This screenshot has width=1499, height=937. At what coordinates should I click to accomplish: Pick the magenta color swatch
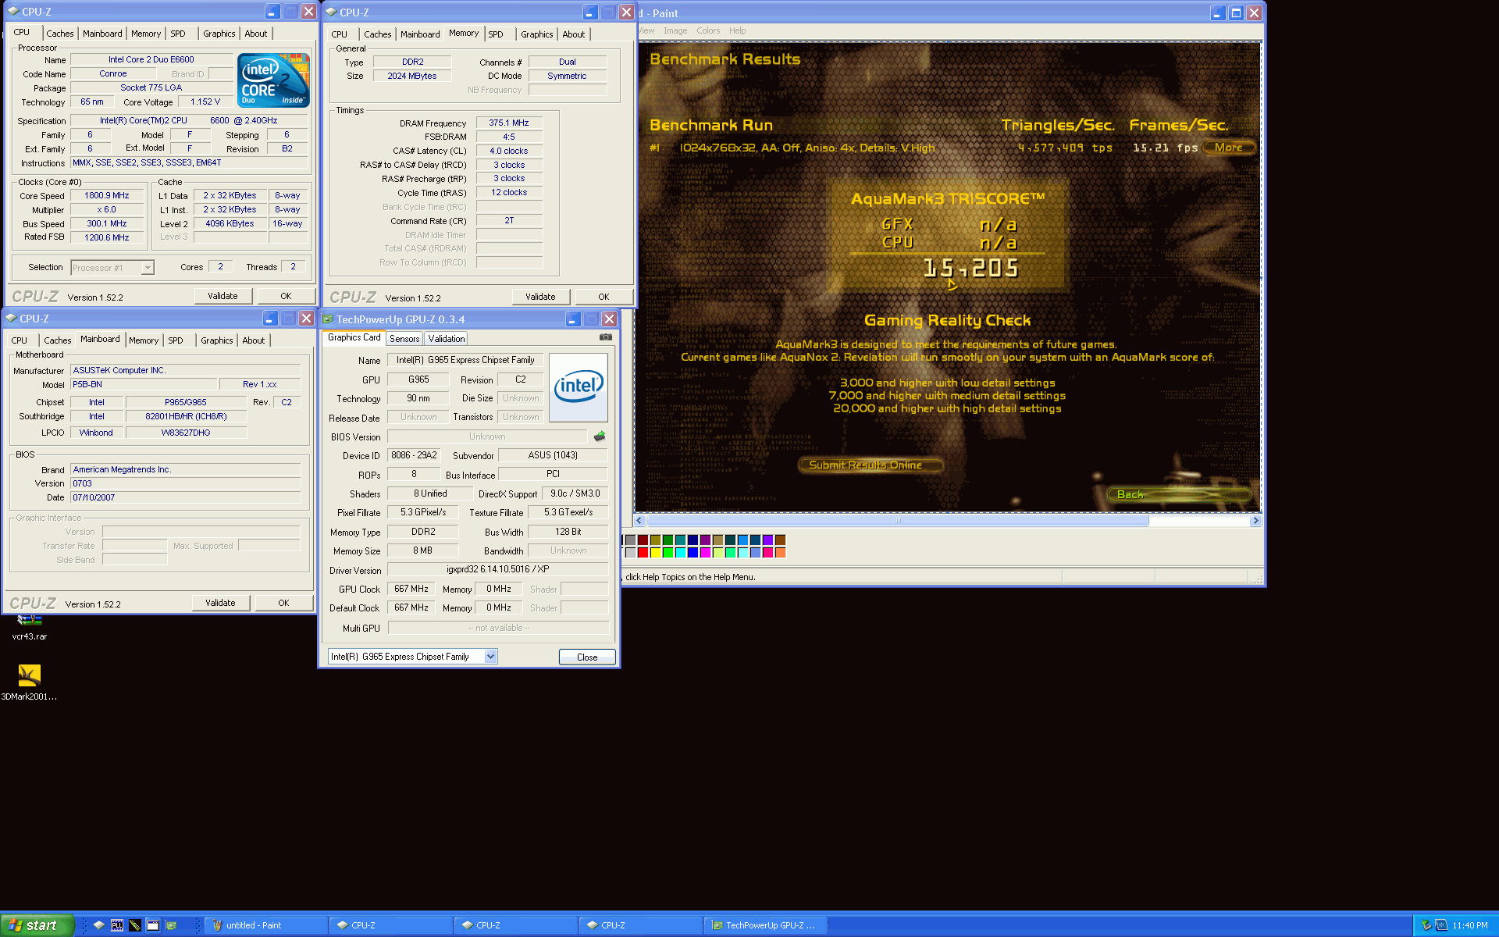pos(705,553)
